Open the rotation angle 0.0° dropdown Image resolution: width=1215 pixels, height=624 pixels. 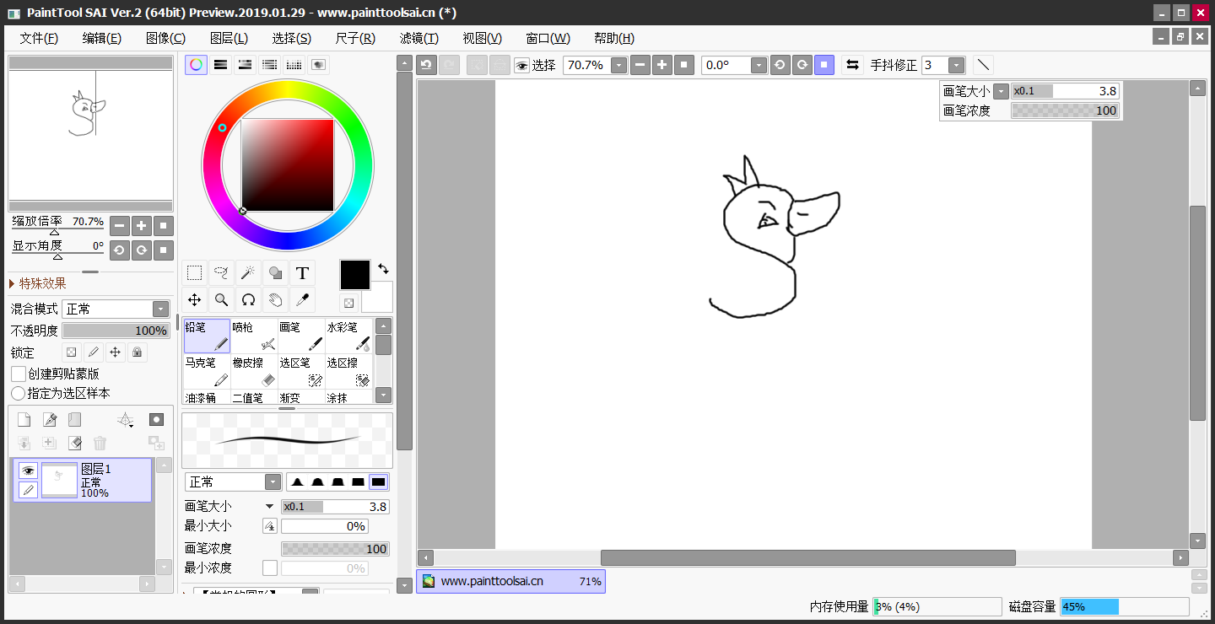click(x=759, y=65)
